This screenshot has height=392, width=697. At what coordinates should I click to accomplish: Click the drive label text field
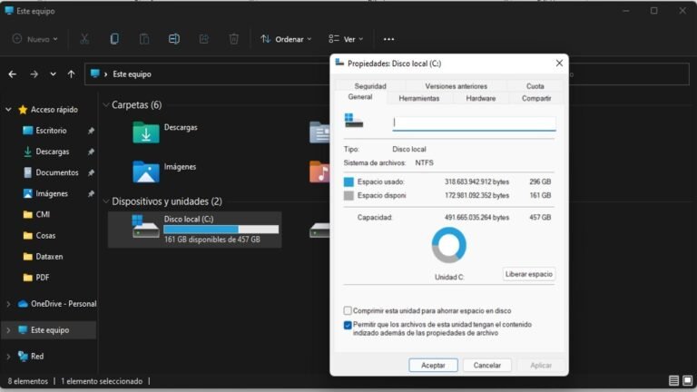[x=475, y=123]
